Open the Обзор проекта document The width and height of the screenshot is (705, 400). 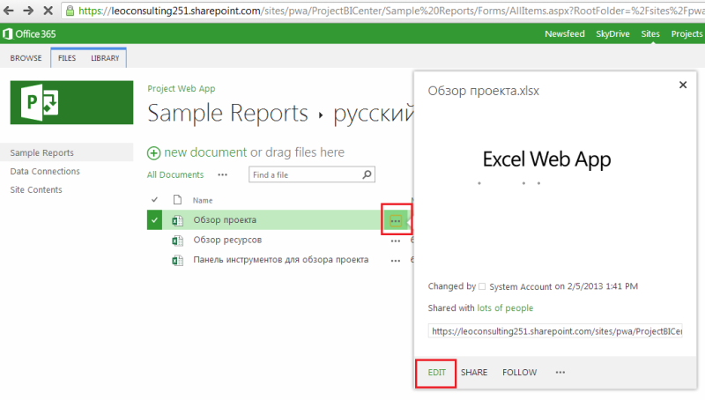pos(225,219)
